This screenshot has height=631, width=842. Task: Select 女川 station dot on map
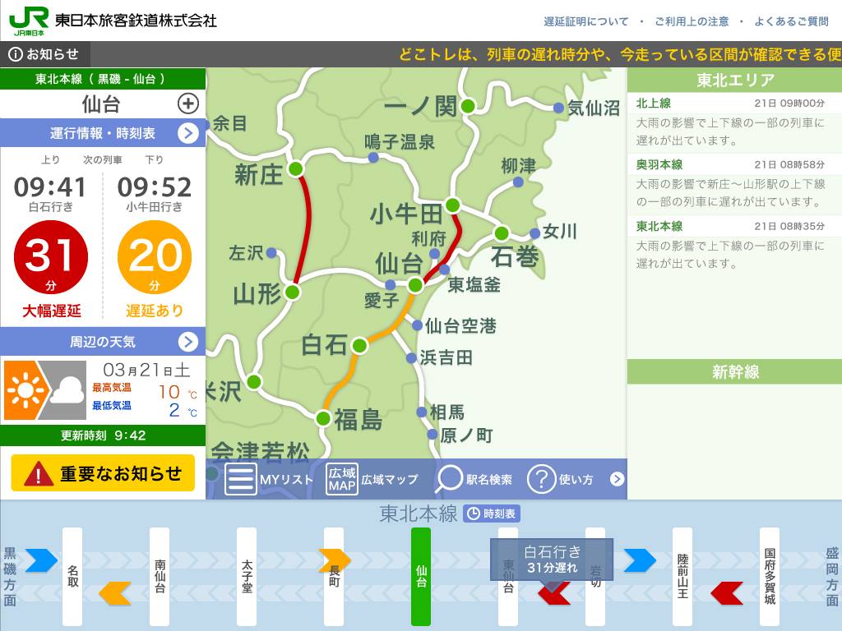click(534, 233)
